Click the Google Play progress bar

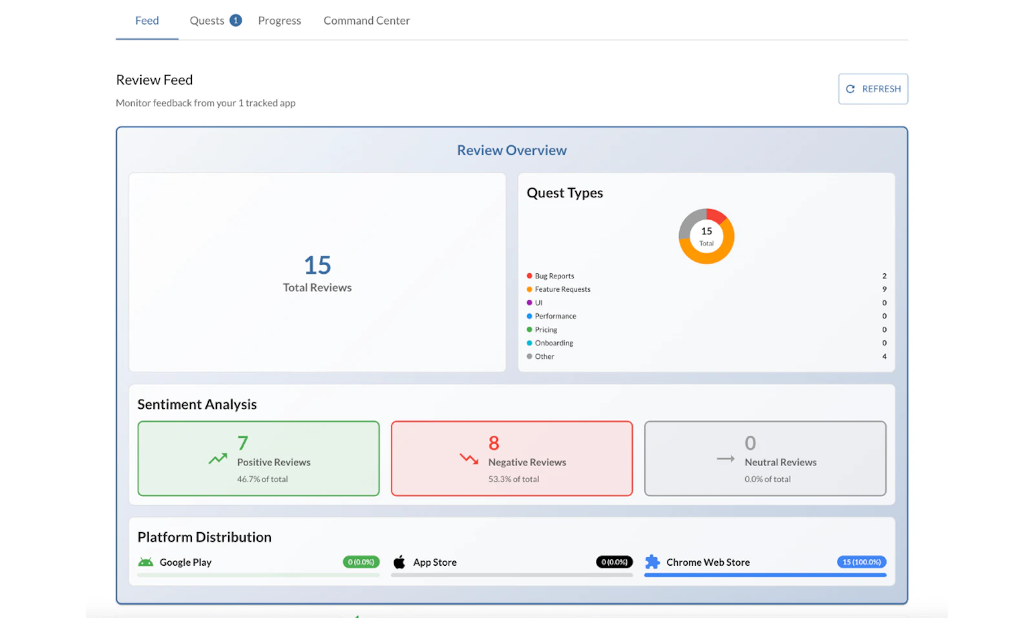tap(258, 575)
